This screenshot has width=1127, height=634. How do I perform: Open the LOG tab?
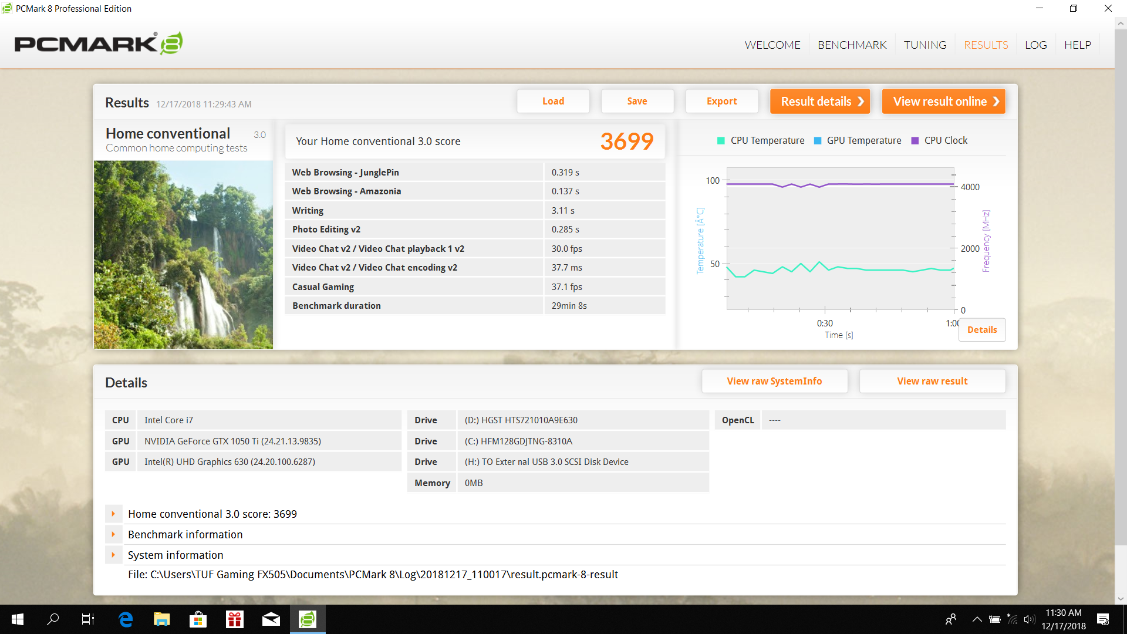[x=1036, y=45]
